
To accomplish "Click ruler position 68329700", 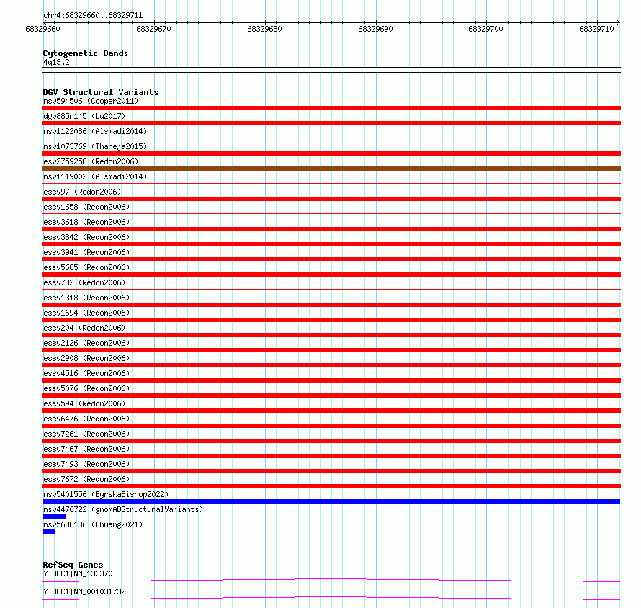I will [485, 29].
